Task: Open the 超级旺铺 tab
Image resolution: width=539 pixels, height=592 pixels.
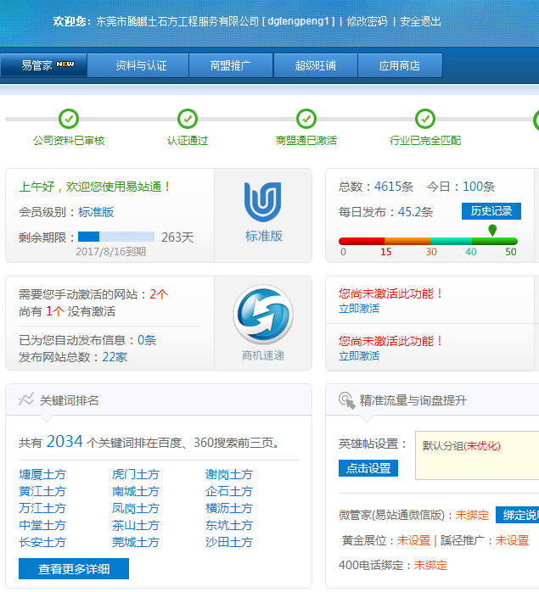Action: pos(315,65)
